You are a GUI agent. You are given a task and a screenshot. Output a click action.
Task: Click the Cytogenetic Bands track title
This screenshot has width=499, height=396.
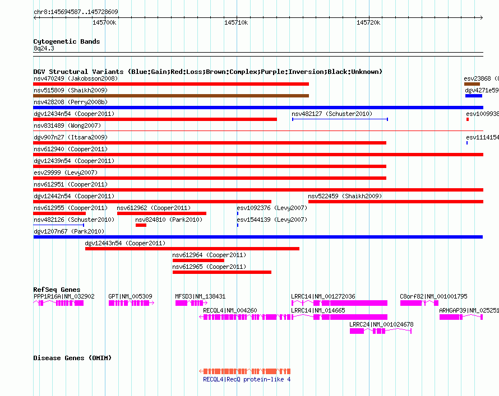[x=67, y=41]
